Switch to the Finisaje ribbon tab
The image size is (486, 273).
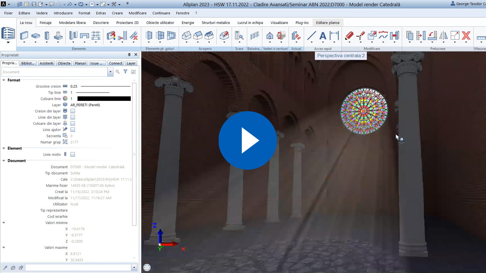click(x=46, y=22)
